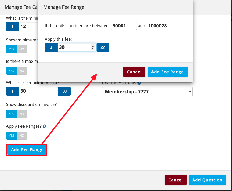Click the red-outlined Add Fee Range button
The width and height of the screenshot is (232, 191).
click(27, 150)
